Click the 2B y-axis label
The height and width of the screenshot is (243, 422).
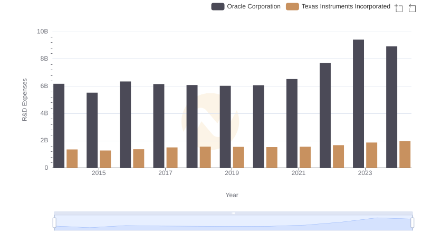[x=44, y=140]
